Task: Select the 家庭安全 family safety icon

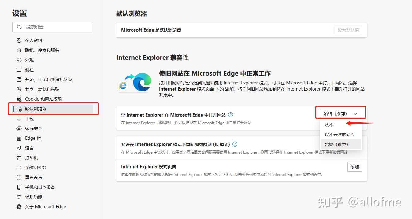Action: 19,128
